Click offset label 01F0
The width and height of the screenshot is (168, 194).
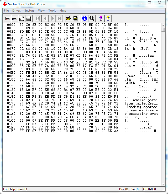pyautogui.click(x=11, y=131)
